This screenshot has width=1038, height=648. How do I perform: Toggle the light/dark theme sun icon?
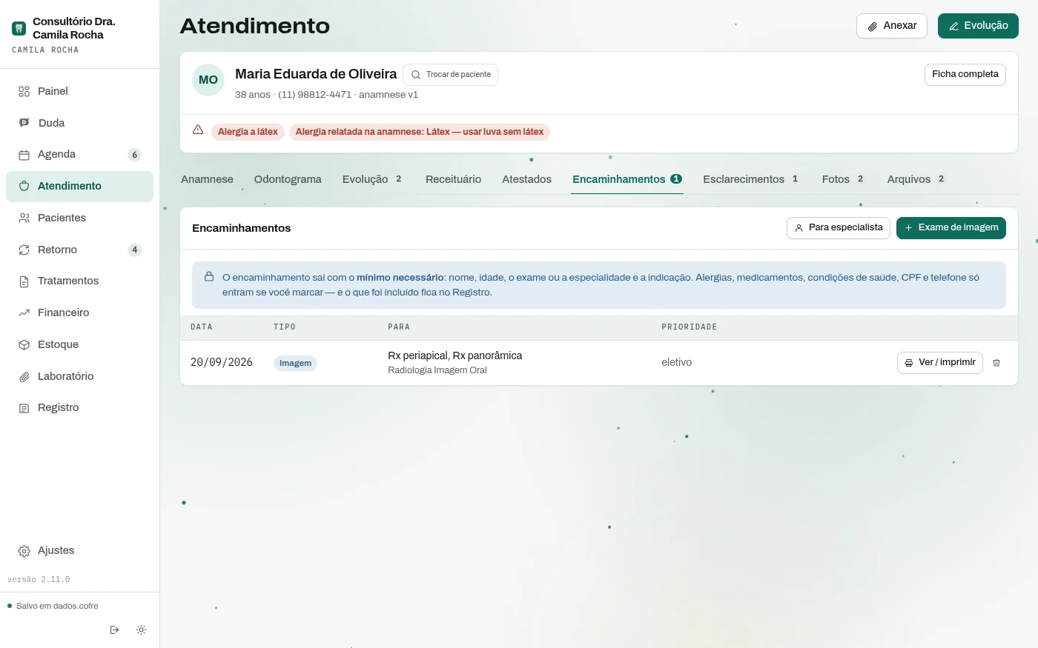point(141,630)
